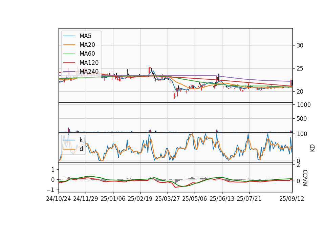Click the MACD left axis value 1
The image size is (325, 234).
coord(53,170)
